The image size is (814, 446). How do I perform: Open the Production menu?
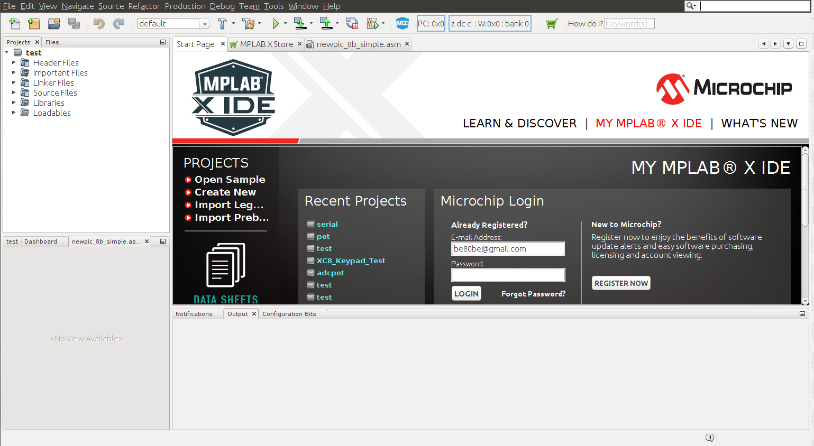(x=185, y=6)
